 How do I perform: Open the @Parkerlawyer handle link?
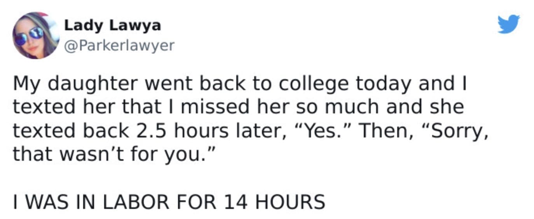(119, 46)
